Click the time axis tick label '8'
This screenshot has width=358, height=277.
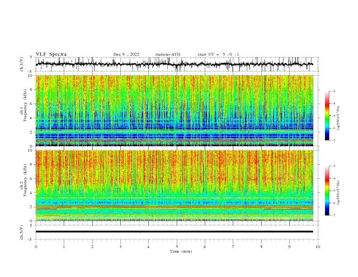pyautogui.click(x=261, y=247)
